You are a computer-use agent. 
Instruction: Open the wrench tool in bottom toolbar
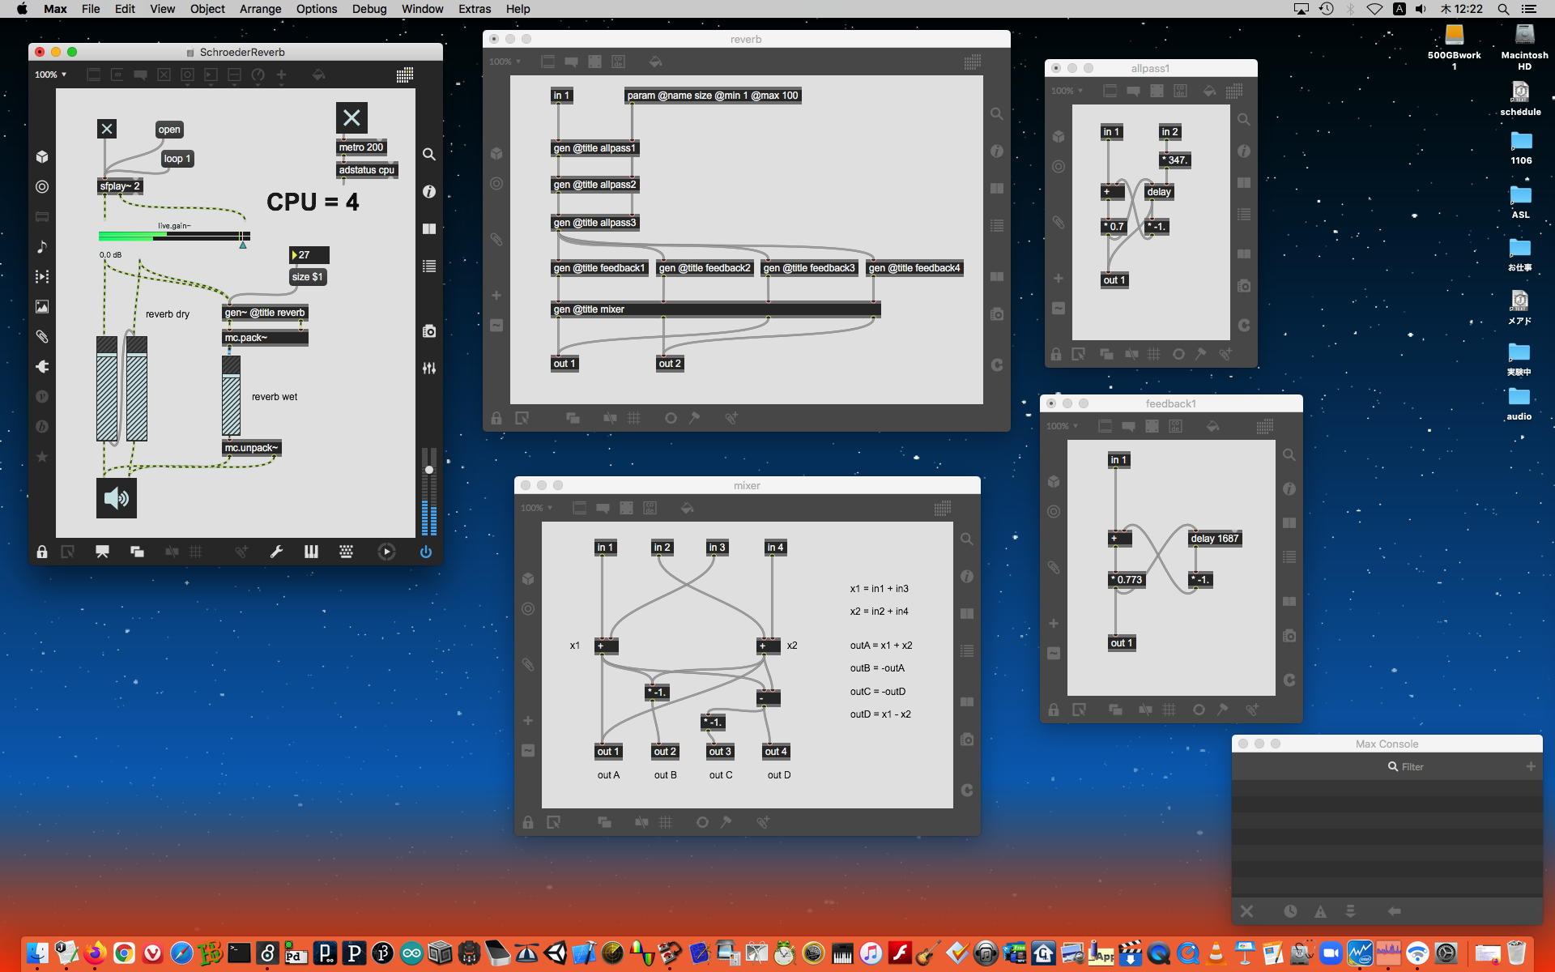[x=276, y=552]
